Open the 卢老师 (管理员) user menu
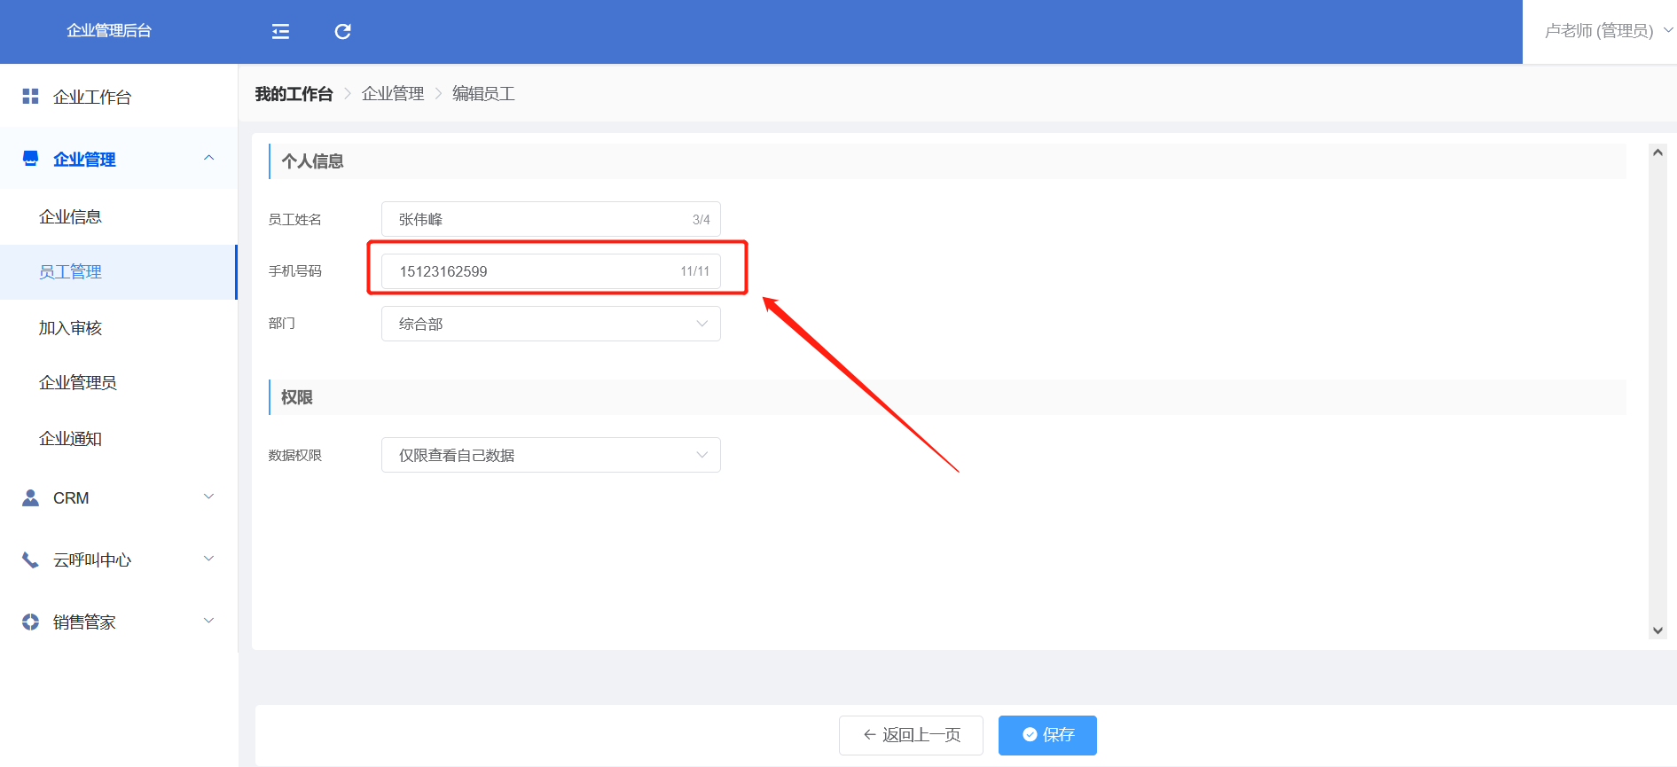This screenshot has width=1677, height=767. [x=1606, y=31]
